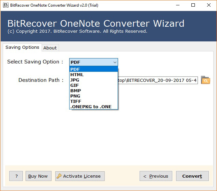Image resolution: width=217 pixels, height=191 pixels.
Task: Minimize the Converter Wizard window
Action: (178, 5)
